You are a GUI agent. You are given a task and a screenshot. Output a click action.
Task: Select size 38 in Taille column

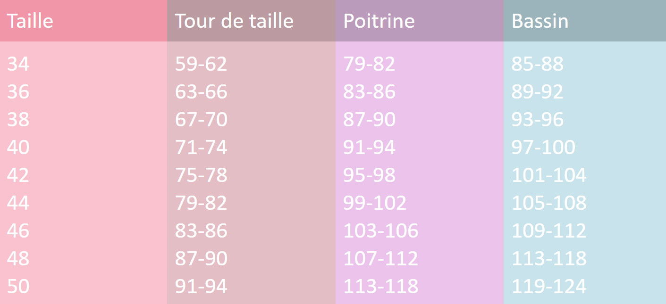(x=18, y=120)
